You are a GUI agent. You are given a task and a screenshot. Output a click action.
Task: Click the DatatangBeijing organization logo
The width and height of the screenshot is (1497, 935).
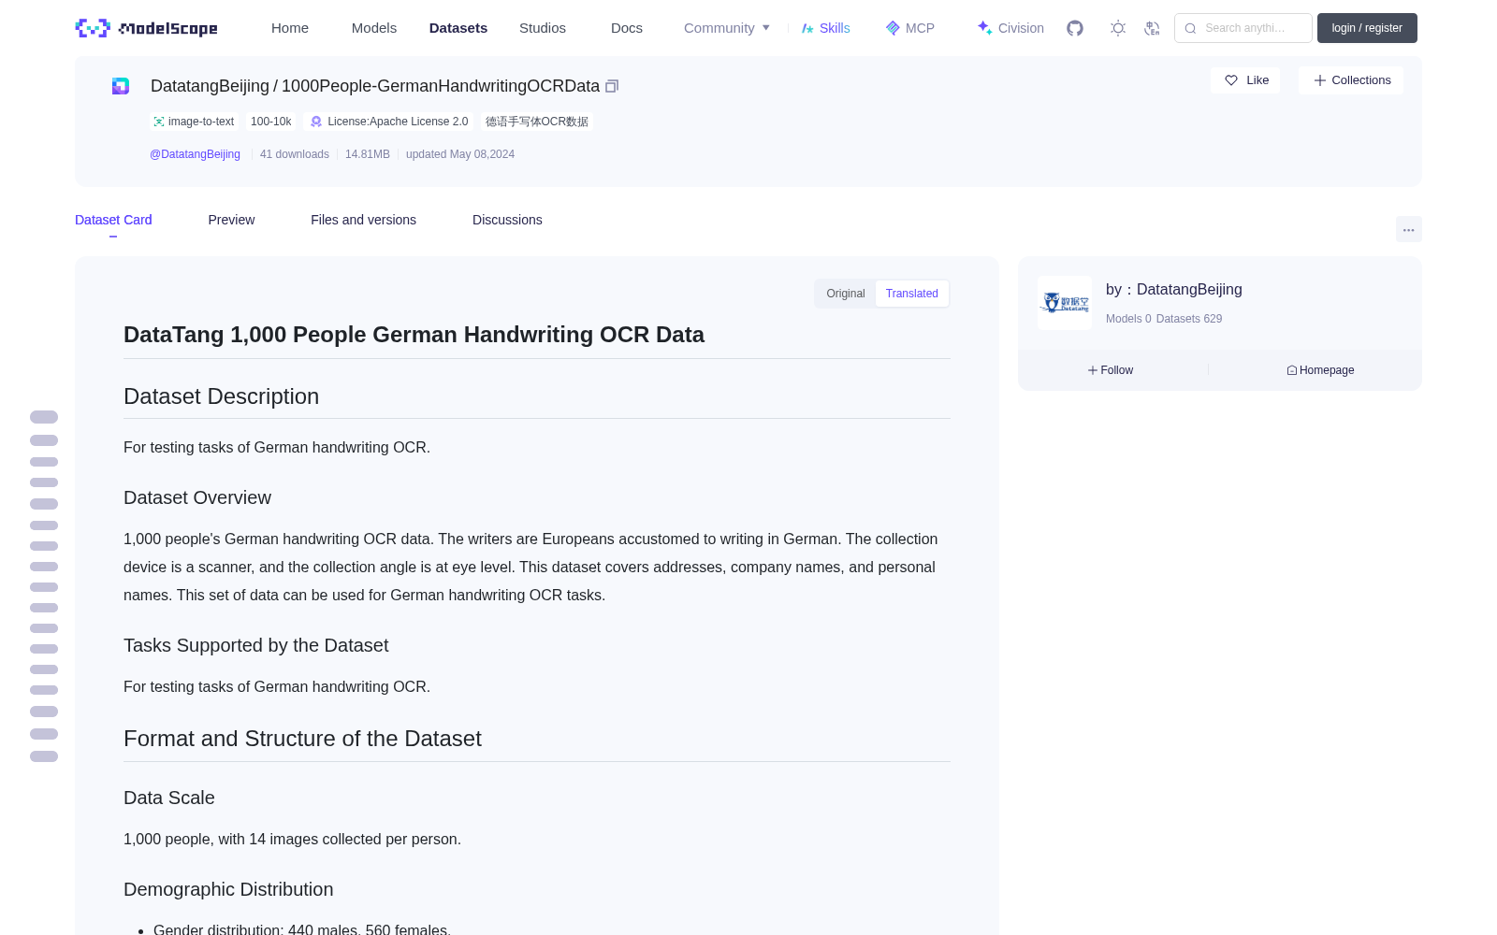pos(1065,303)
